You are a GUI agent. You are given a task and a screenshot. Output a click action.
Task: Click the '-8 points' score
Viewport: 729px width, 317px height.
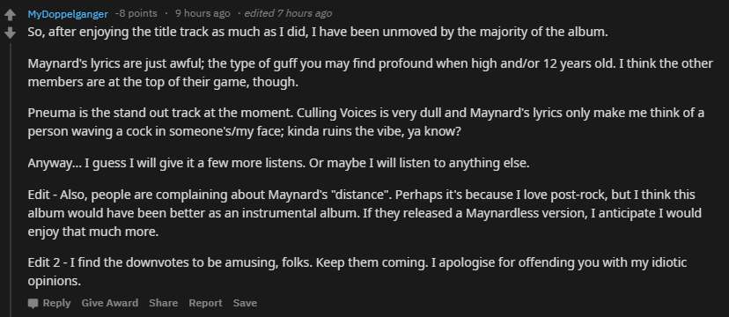[x=136, y=13]
